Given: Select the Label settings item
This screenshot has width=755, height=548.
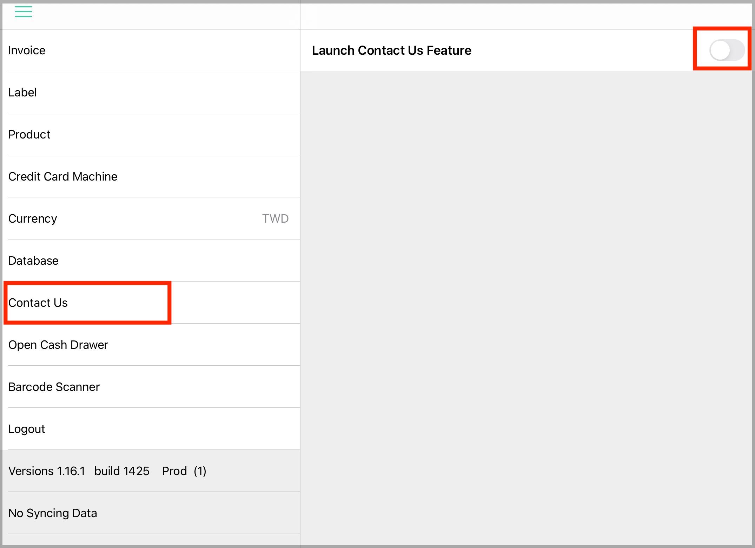Looking at the screenshot, I should coord(151,92).
